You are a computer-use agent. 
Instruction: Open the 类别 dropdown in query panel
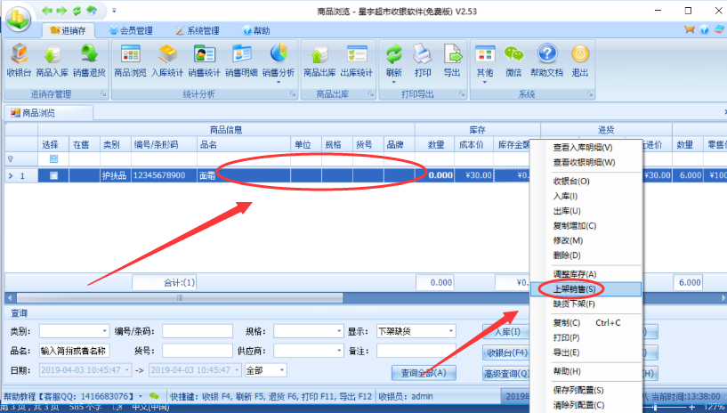point(105,331)
